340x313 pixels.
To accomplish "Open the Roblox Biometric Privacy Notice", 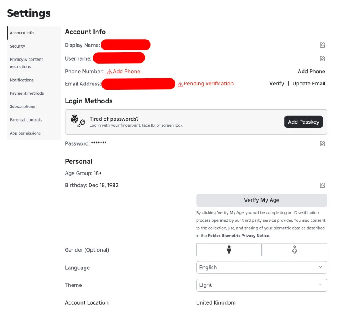I will [x=238, y=236].
